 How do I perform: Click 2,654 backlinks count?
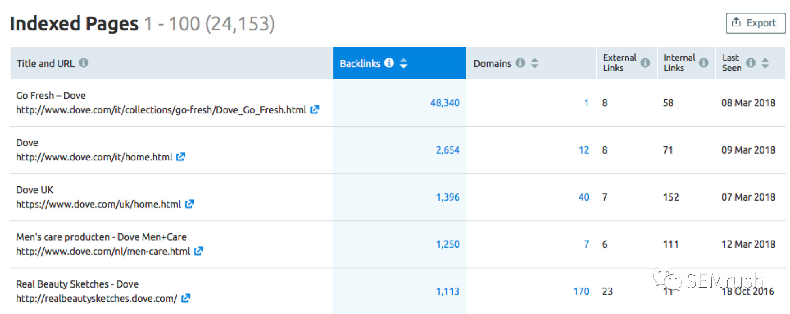click(448, 150)
